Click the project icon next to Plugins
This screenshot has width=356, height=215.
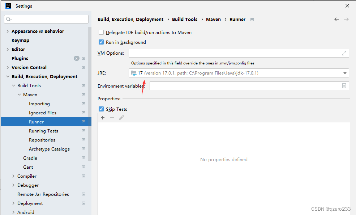83,58
